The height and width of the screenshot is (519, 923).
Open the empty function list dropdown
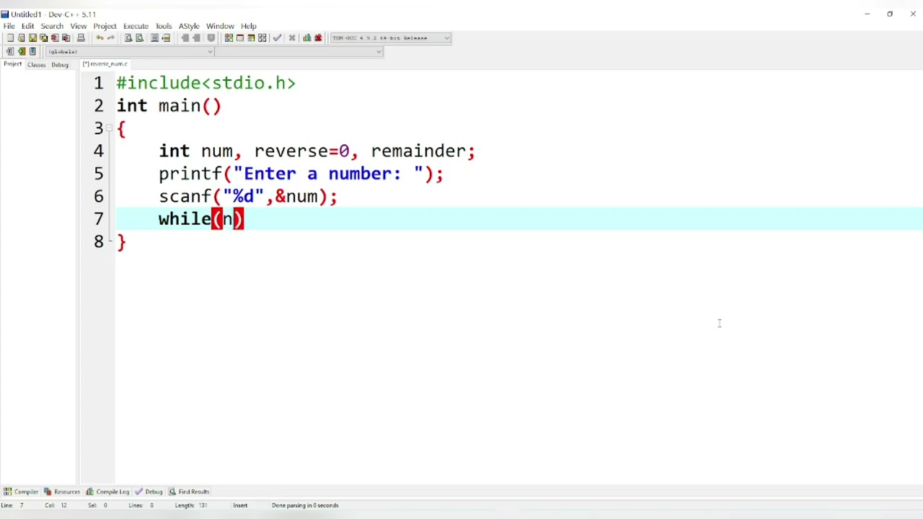pyautogui.click(x=299, y=51)
